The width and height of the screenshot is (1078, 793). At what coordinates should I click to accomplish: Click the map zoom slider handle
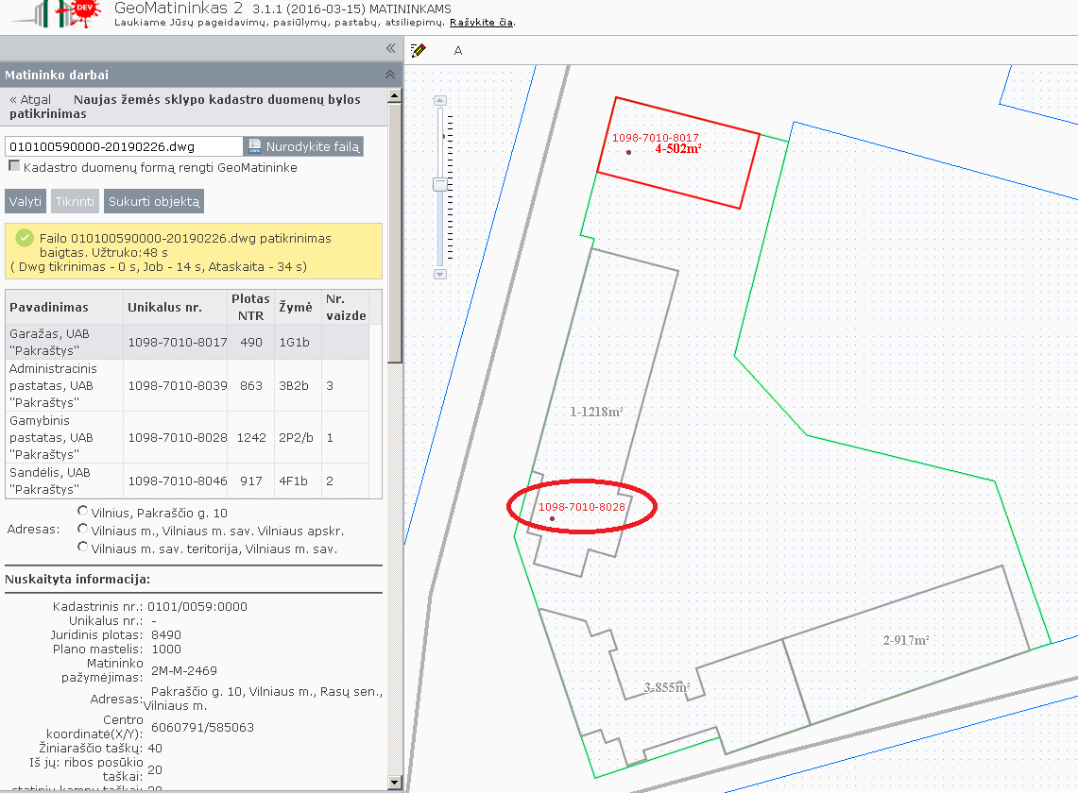coord(440,184)
